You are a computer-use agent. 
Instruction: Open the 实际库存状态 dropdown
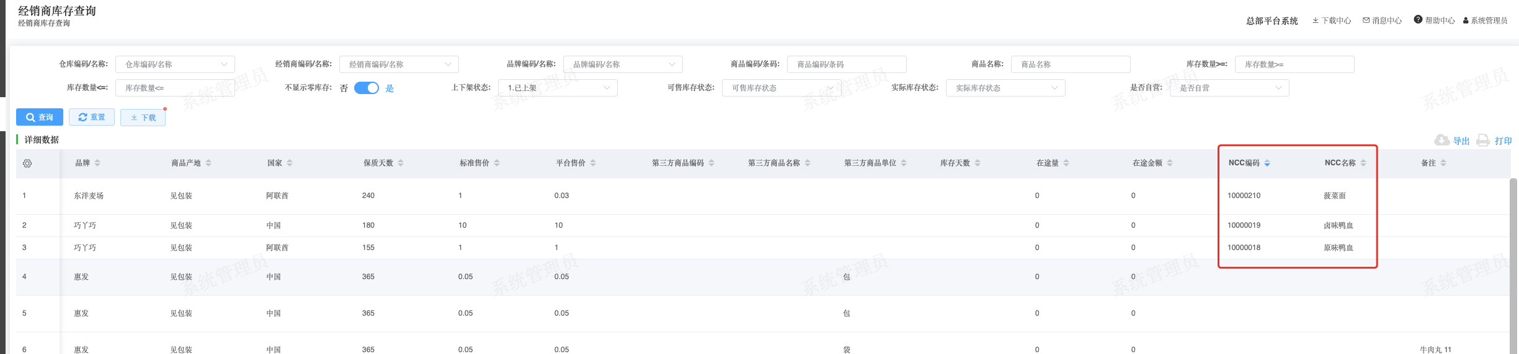click(1005, 88)
